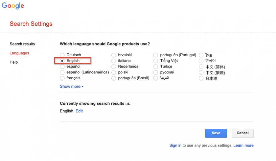Select the Deutsch radio button

point(62,55)
